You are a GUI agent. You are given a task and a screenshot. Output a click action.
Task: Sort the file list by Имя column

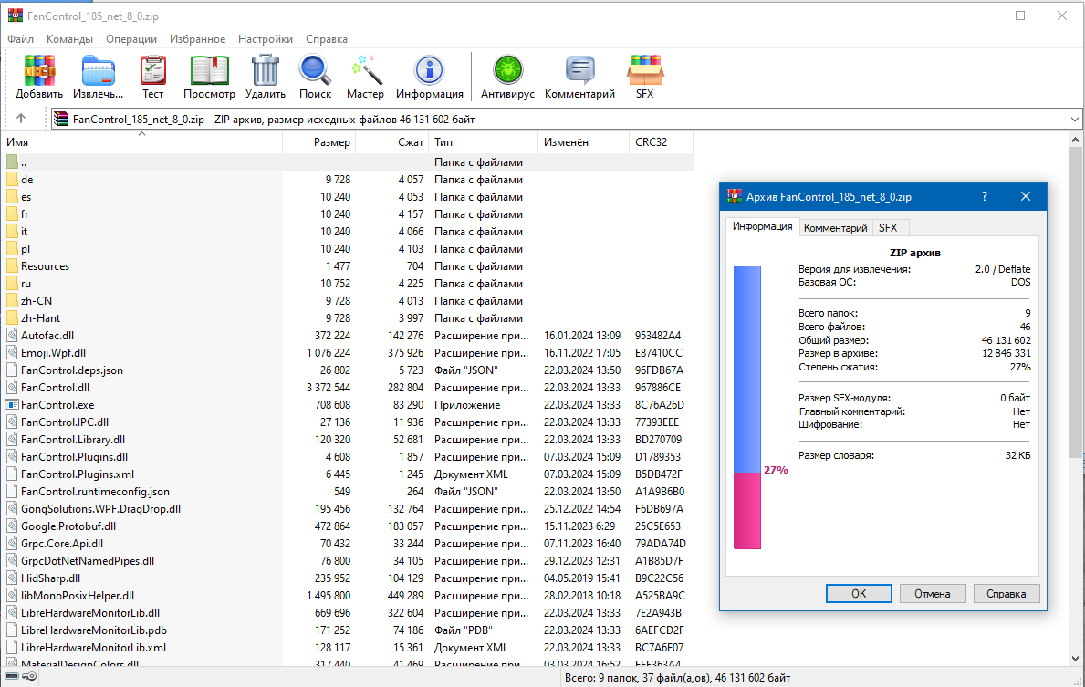142,141
